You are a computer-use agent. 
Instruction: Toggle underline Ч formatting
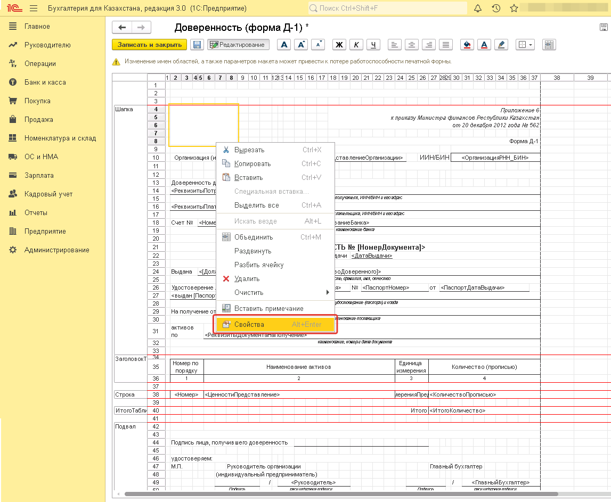pyautogui.click(x=373, y=45)
